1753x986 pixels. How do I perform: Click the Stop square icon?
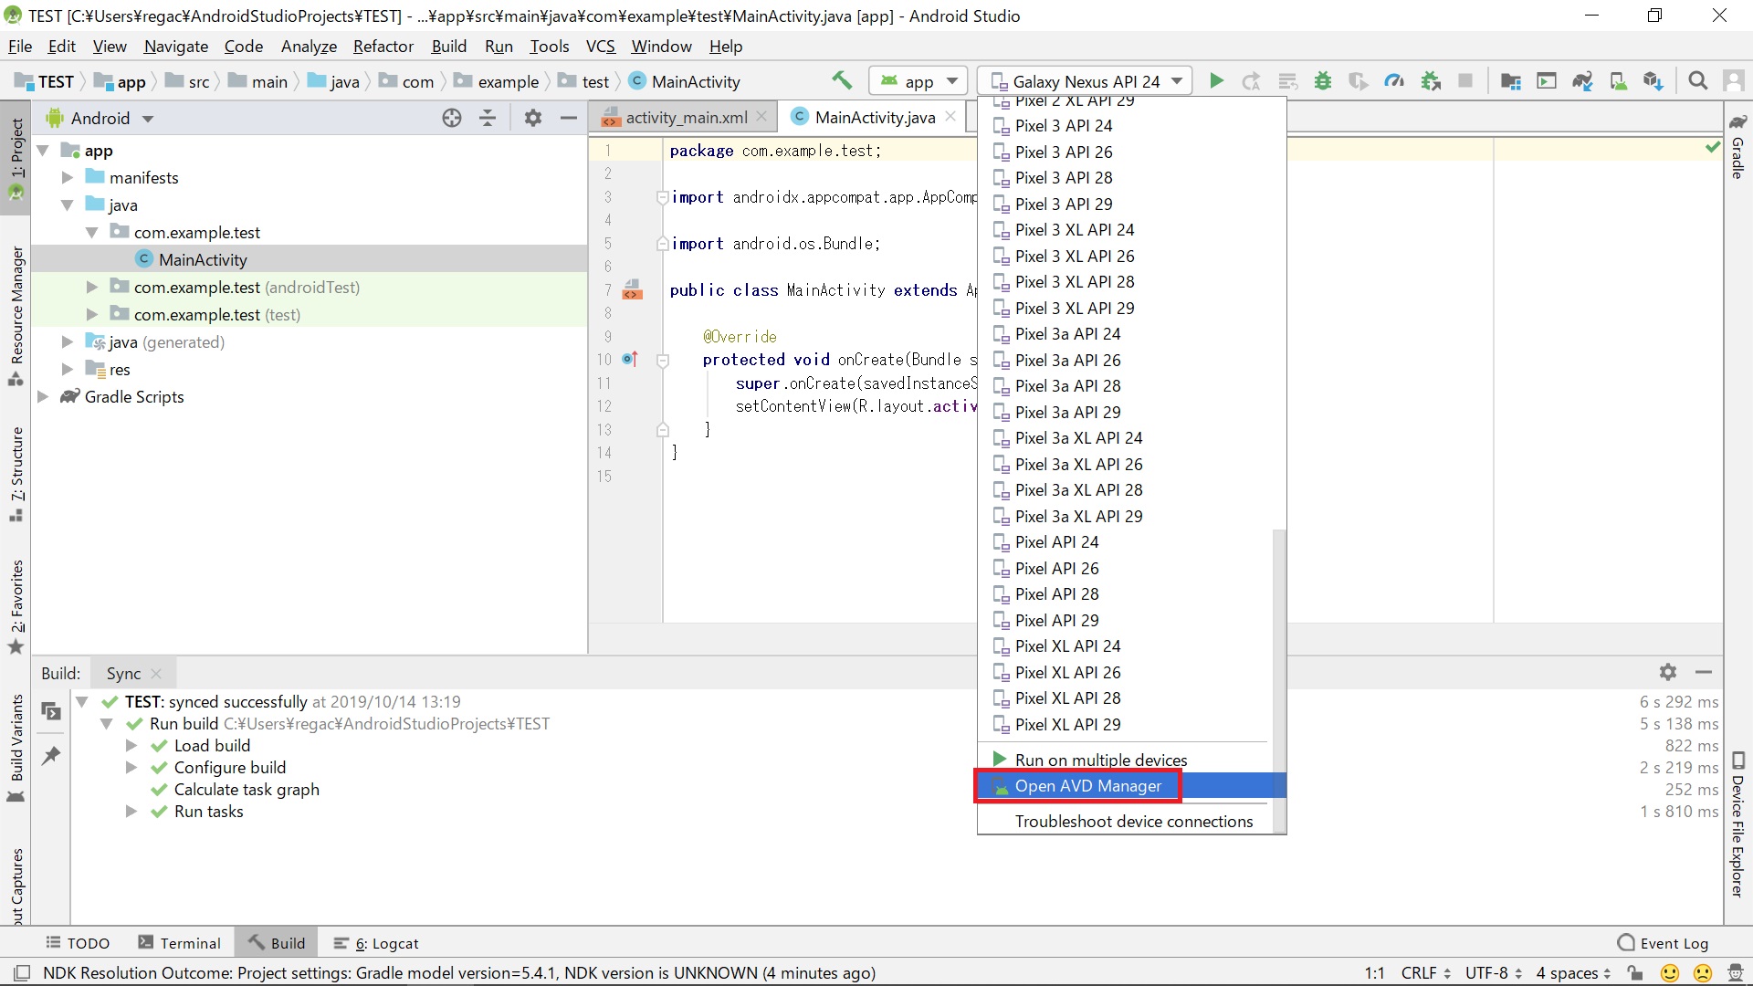tap(1465, 81)
